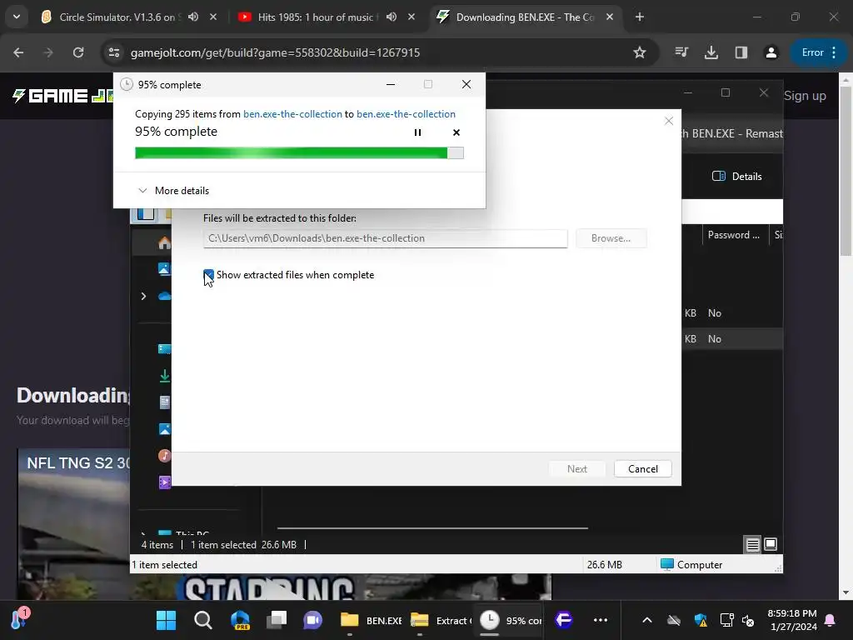Click Sign up on Game Jolt
Viewport: 853px width, 640px height.
(x=805, y=96)
